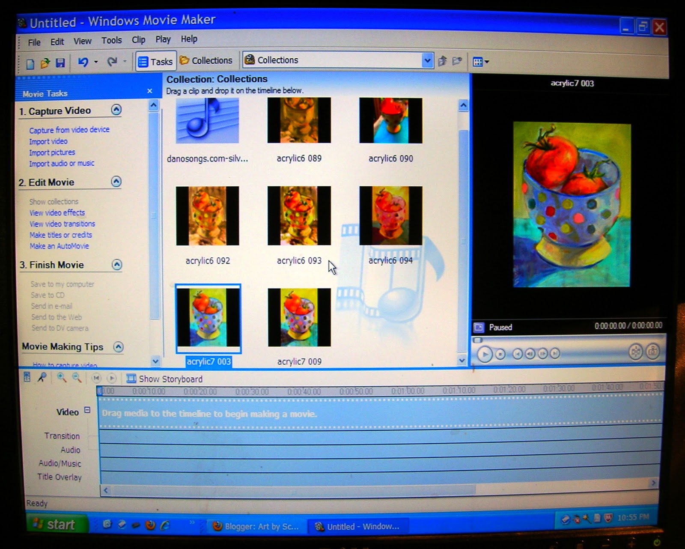Set audio levels icon on timeline toolbar

coord(27,377)
